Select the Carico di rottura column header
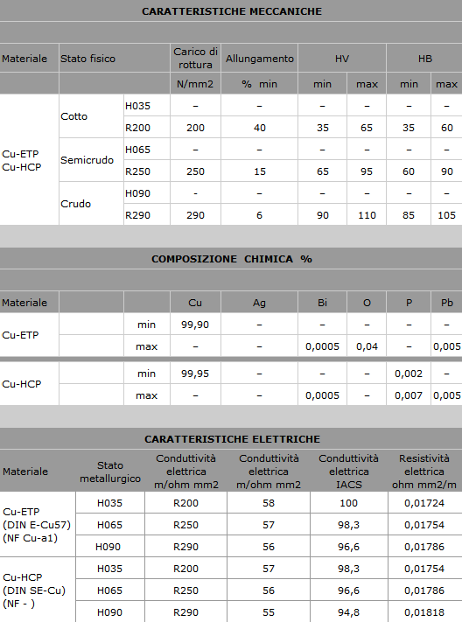 pyautogui.click(x=195, y=58)
